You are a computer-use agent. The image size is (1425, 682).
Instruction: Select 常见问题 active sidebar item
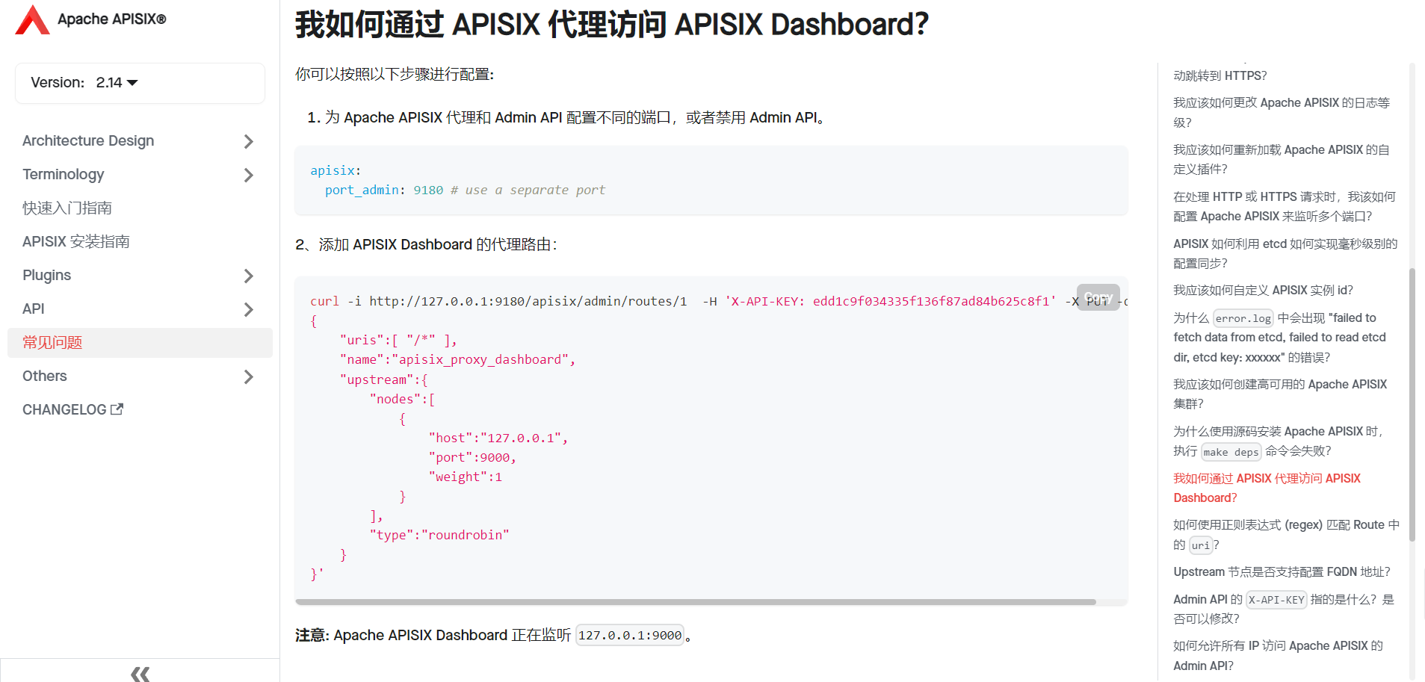(140, 343)
